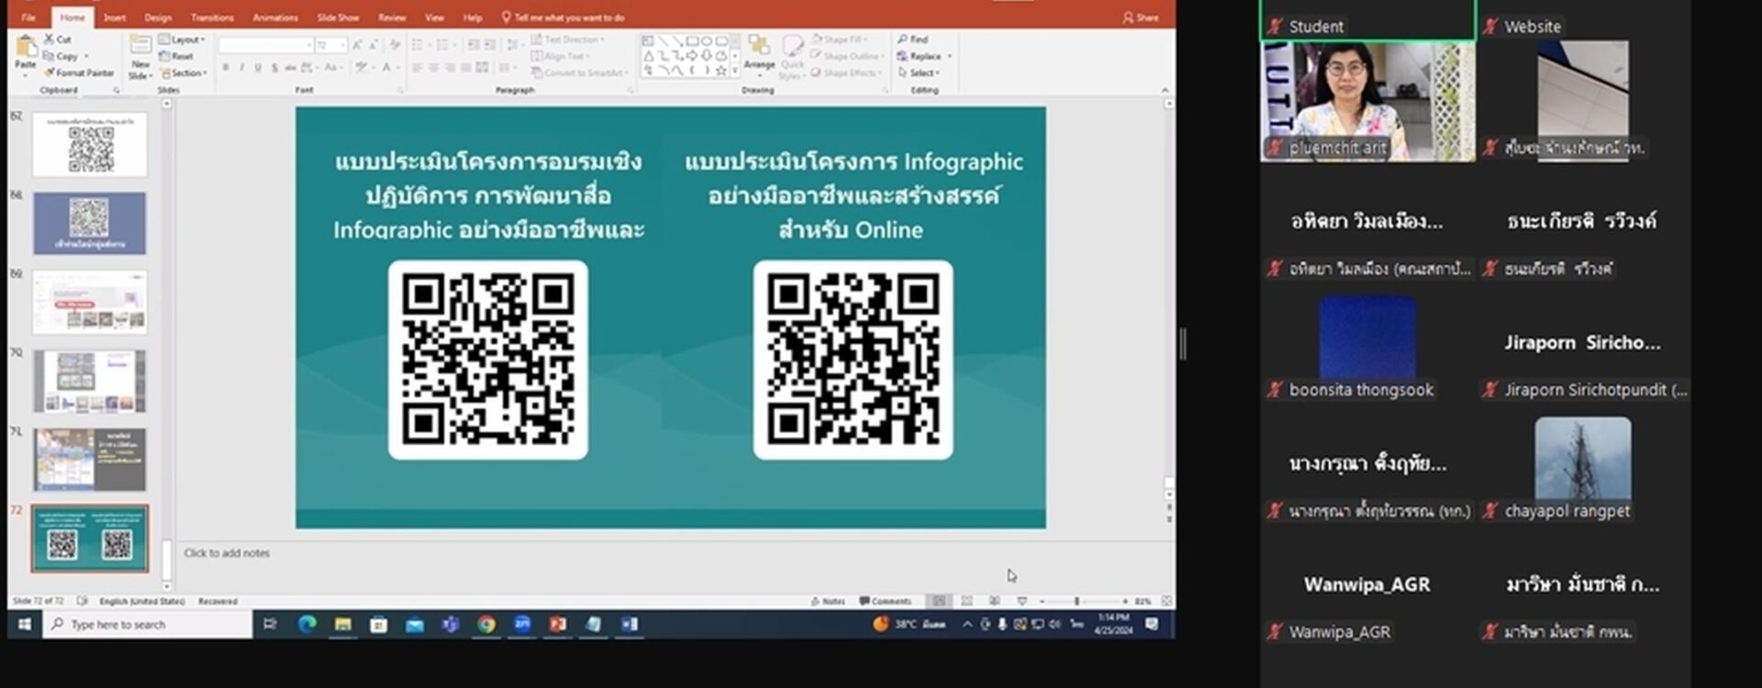Align text left in Paragraph group

click(x=417, y=68)
